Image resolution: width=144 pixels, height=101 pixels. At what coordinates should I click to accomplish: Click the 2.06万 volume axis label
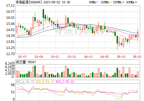pos(10,74)
